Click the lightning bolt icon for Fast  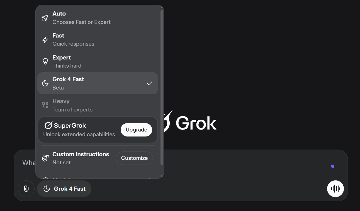(45, 40)
